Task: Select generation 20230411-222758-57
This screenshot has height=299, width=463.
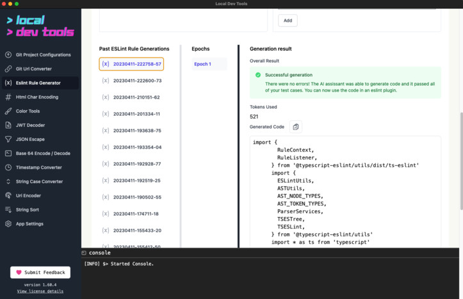Action: [x=131, y=64]
